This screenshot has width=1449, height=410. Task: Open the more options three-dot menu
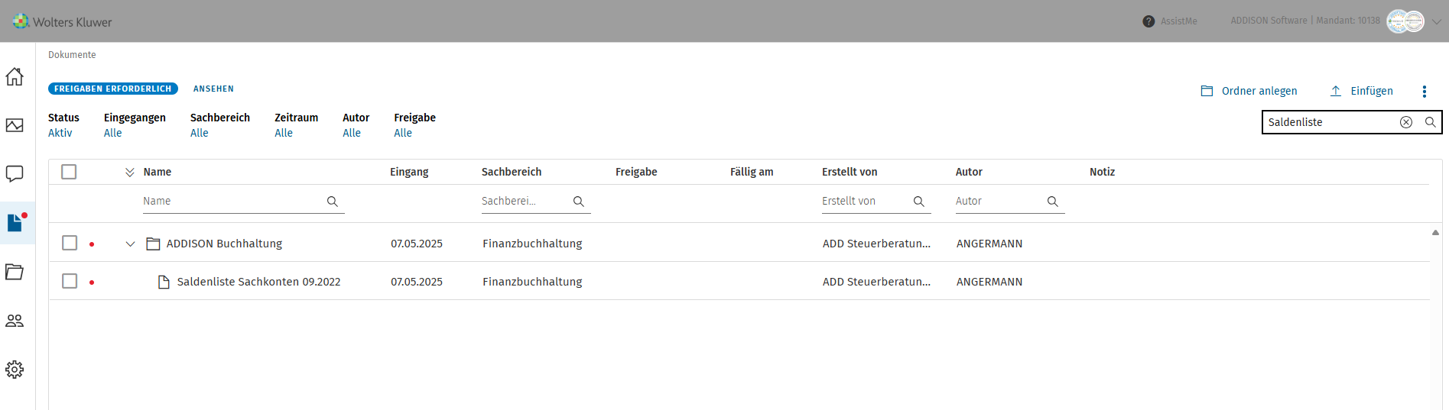tap(1424, 92)
